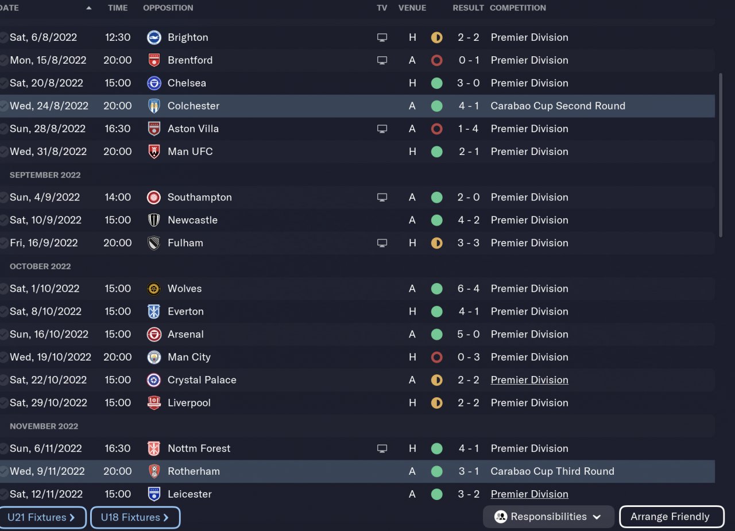
Task: Toggle the check mark beside the Arsenal fixture
Action: (x=4, y=334)
